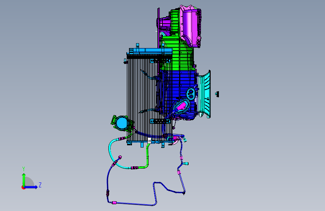The image size is (325, 211).
Task: Select the cyan T-fitting on the right pipe
Action: point(185,163)
